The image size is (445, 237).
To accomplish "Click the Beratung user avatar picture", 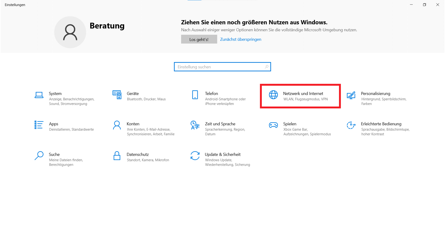I will (70, 32).
